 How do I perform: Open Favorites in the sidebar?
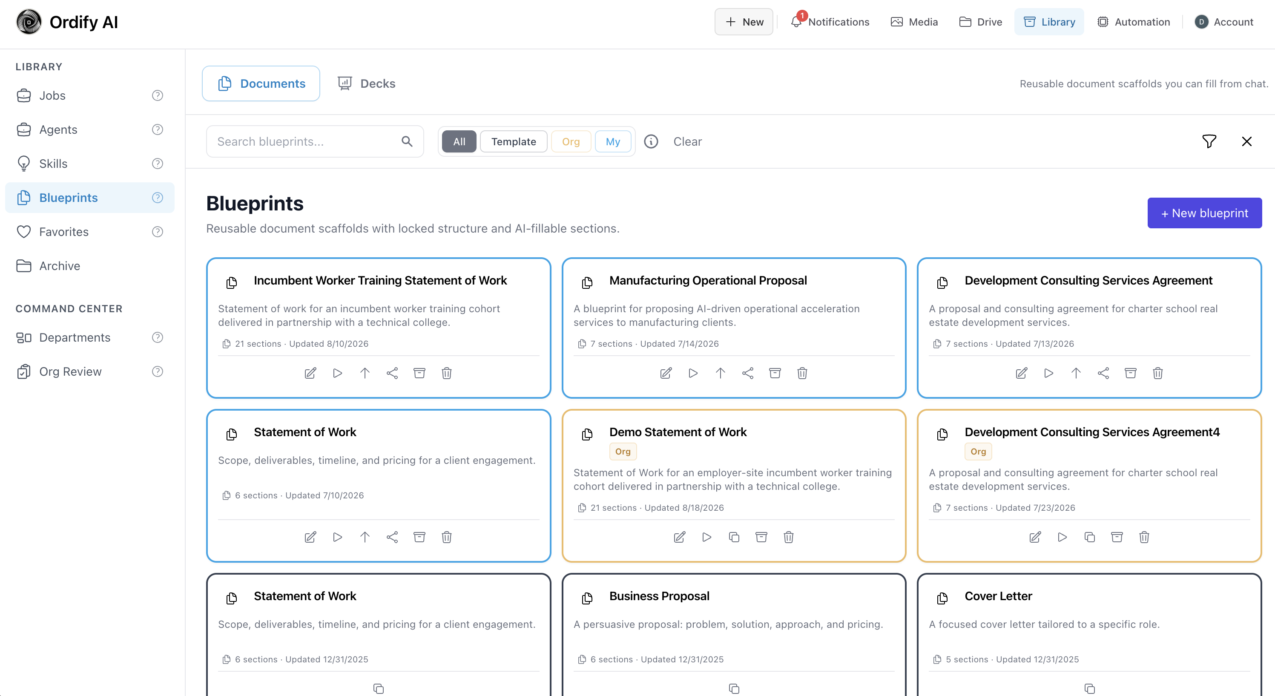89,232
